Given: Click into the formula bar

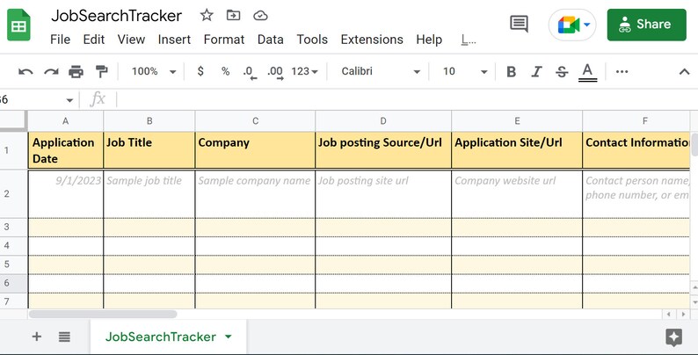Looking at the screenshot, I should 405,99.
